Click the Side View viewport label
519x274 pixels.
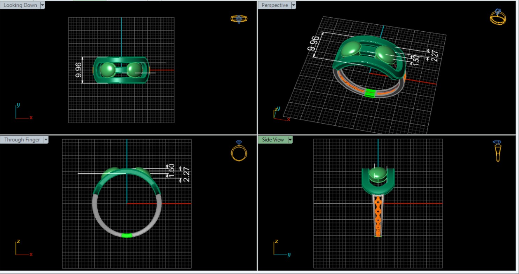coord(273,140)
